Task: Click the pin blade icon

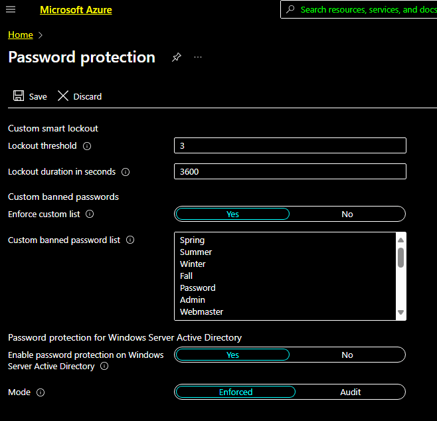Action: 176,57
